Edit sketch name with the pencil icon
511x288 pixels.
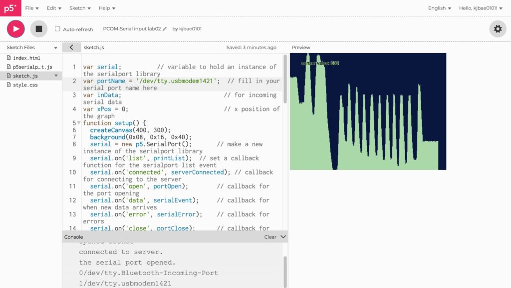[165, 29]
